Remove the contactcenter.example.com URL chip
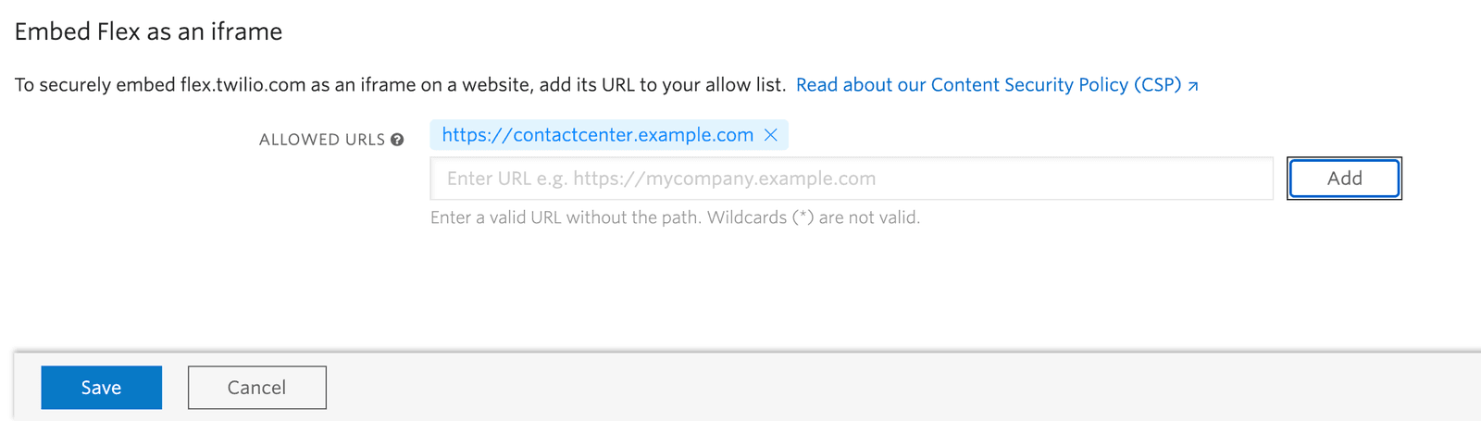 771,135
